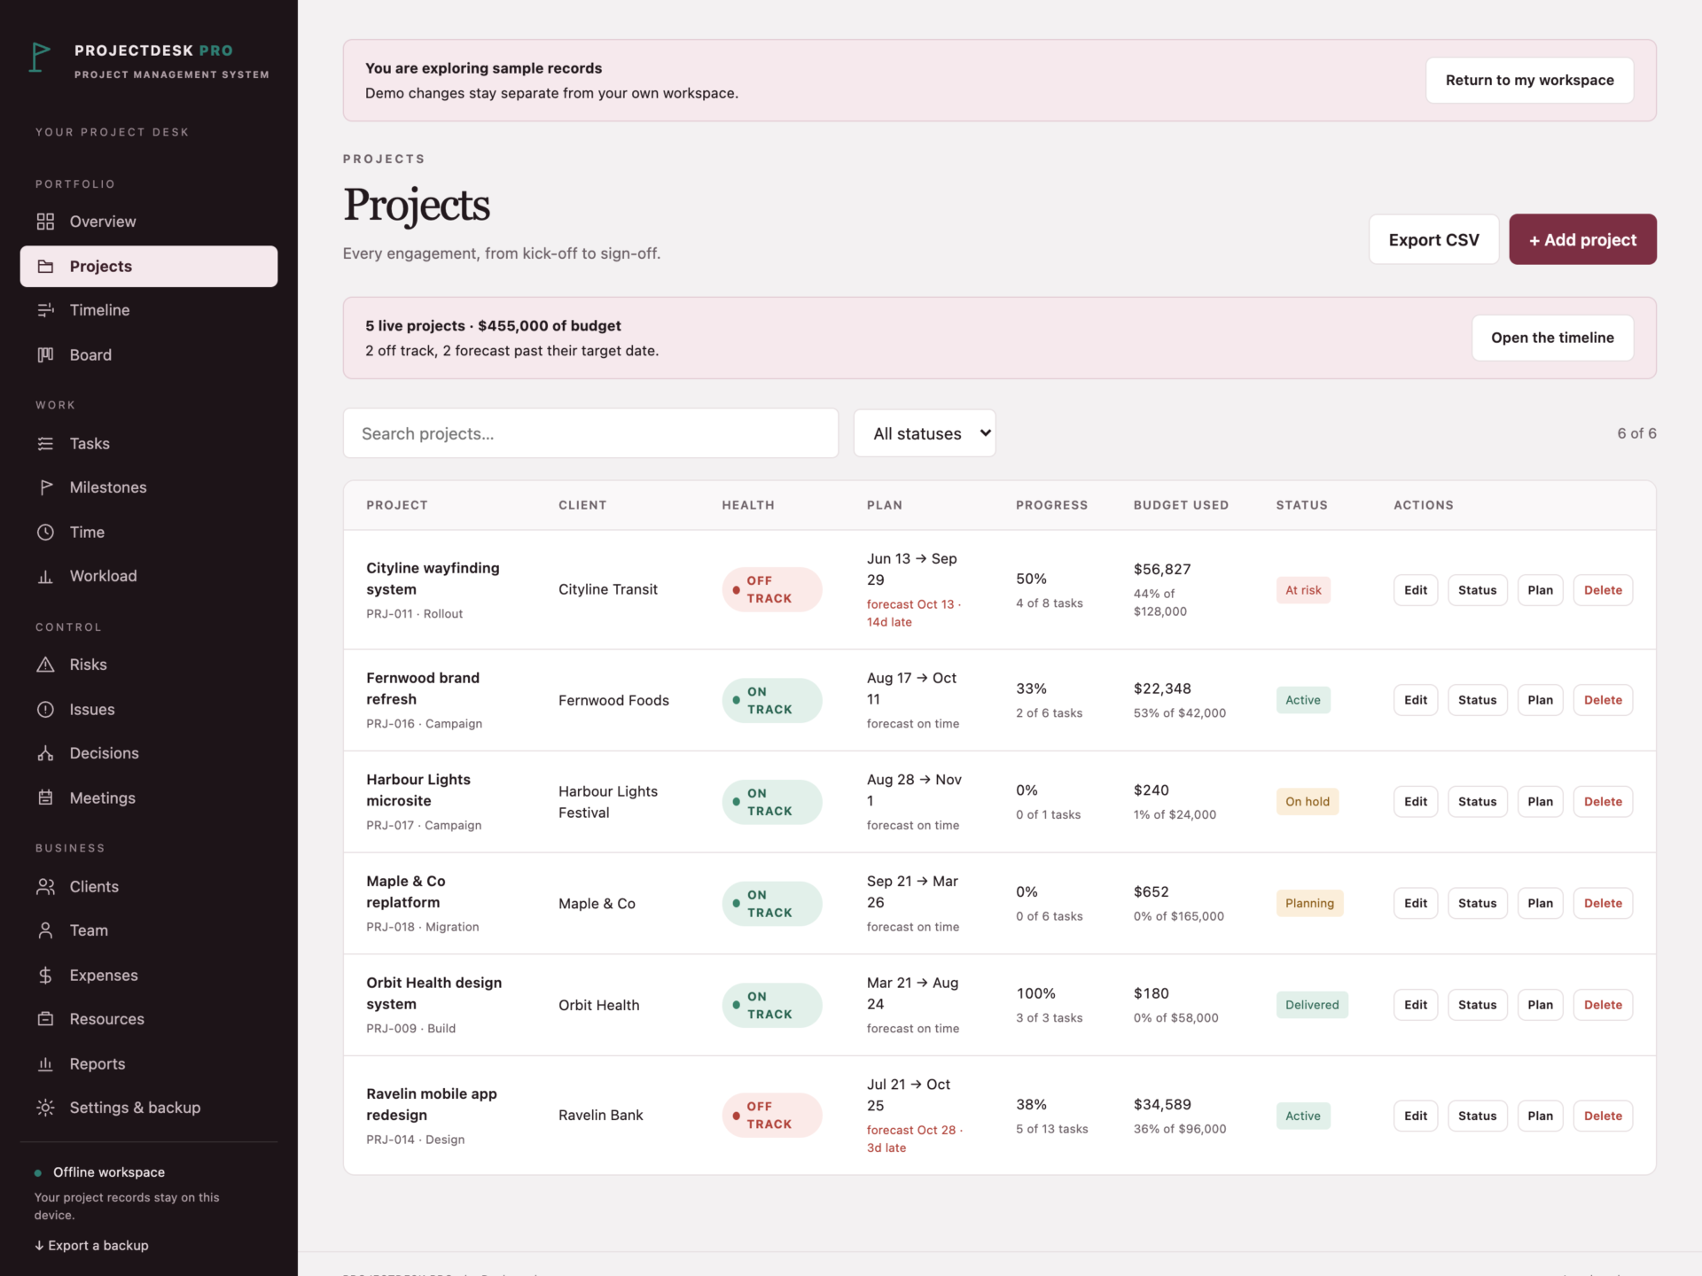Change Status for Fernwood brand refresh
The image size is (1702, 1276).
[x=1477, y=700]
